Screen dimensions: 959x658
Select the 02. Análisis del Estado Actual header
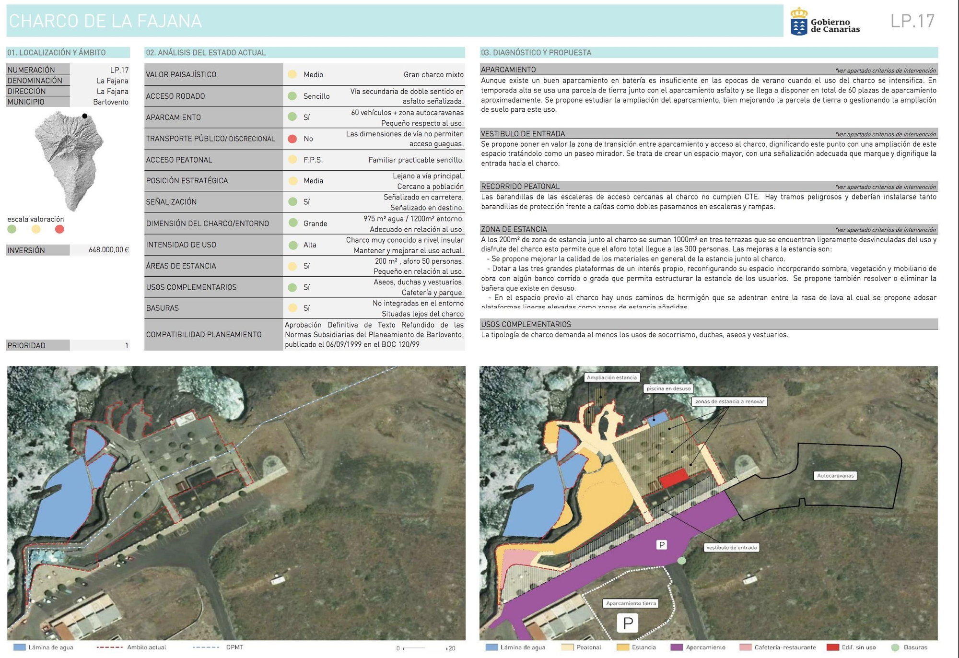click(206, 53)
